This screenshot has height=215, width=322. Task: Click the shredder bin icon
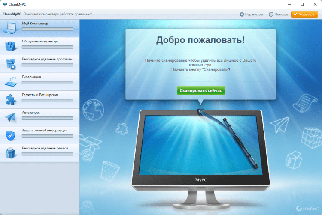pyautogui.click(x=10, y=153)
